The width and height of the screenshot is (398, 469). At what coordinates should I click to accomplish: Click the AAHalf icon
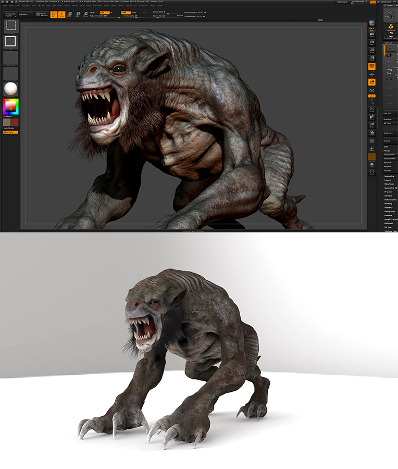tap(371, 58)
